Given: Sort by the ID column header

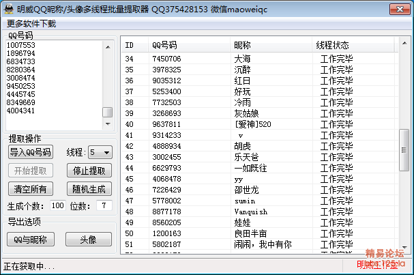Looking at the screenshot, I should (x=134, y=45).
